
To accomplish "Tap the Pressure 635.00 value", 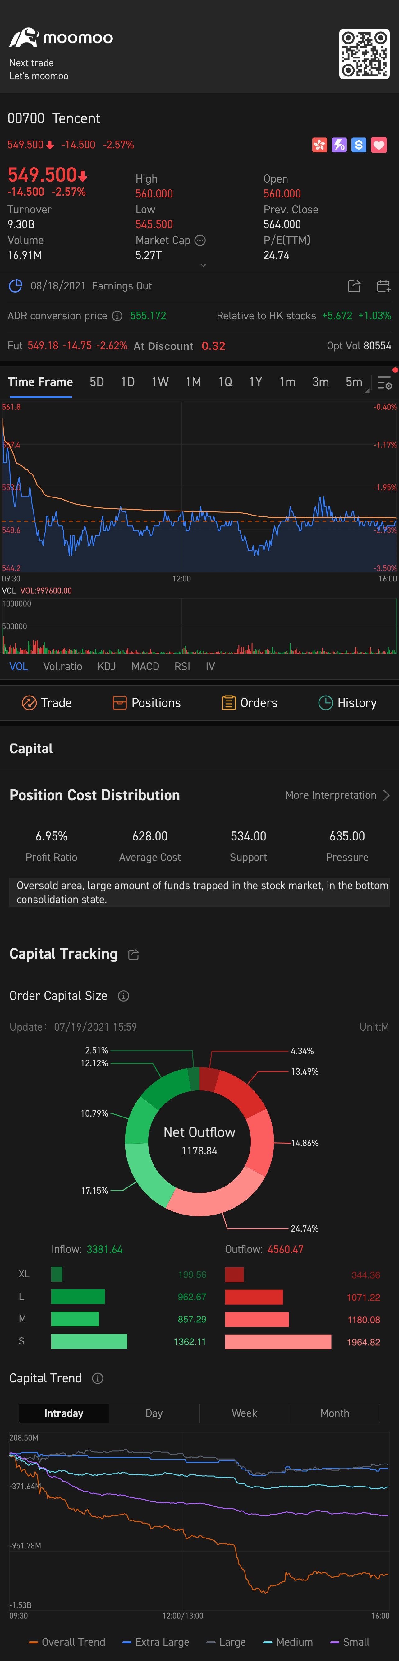I will [x=347, y=836].
